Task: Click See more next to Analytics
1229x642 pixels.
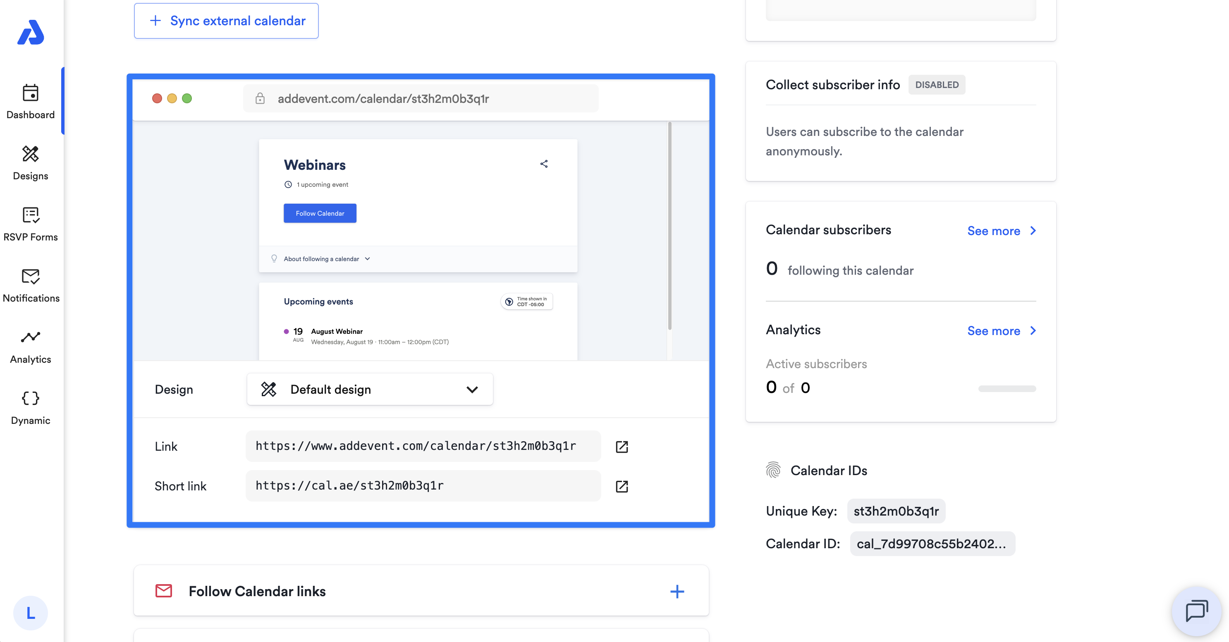Action: tap(1002, 331)
